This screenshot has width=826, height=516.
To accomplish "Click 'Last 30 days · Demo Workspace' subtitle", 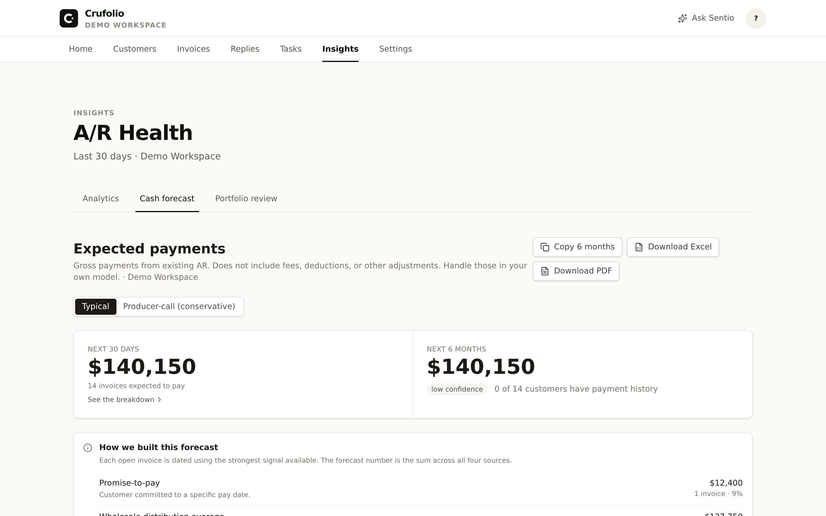I will [x=147, y=156].
